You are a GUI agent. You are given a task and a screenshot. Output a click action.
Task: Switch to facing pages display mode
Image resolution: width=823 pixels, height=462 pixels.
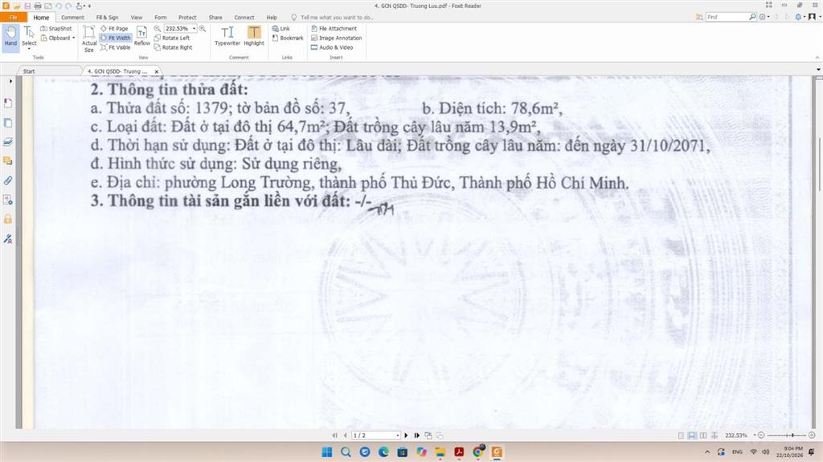[x=702, y=436]
